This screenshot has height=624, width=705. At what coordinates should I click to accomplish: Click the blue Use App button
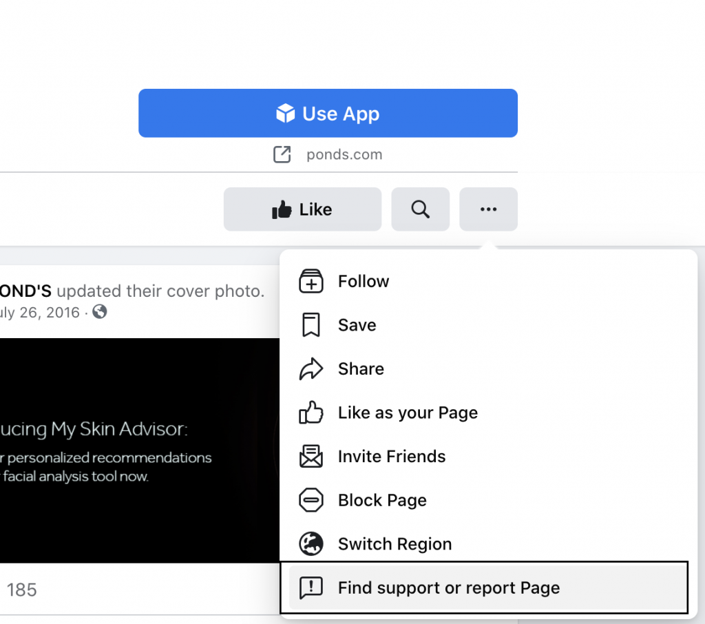pyautogui.click(x=328, y=113)
